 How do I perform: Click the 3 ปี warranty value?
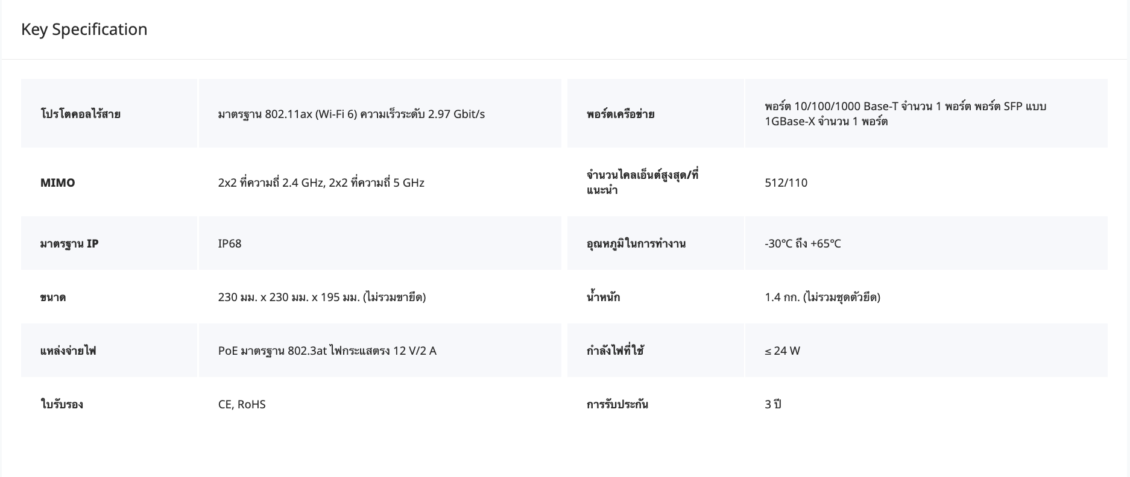pos(772,404)
